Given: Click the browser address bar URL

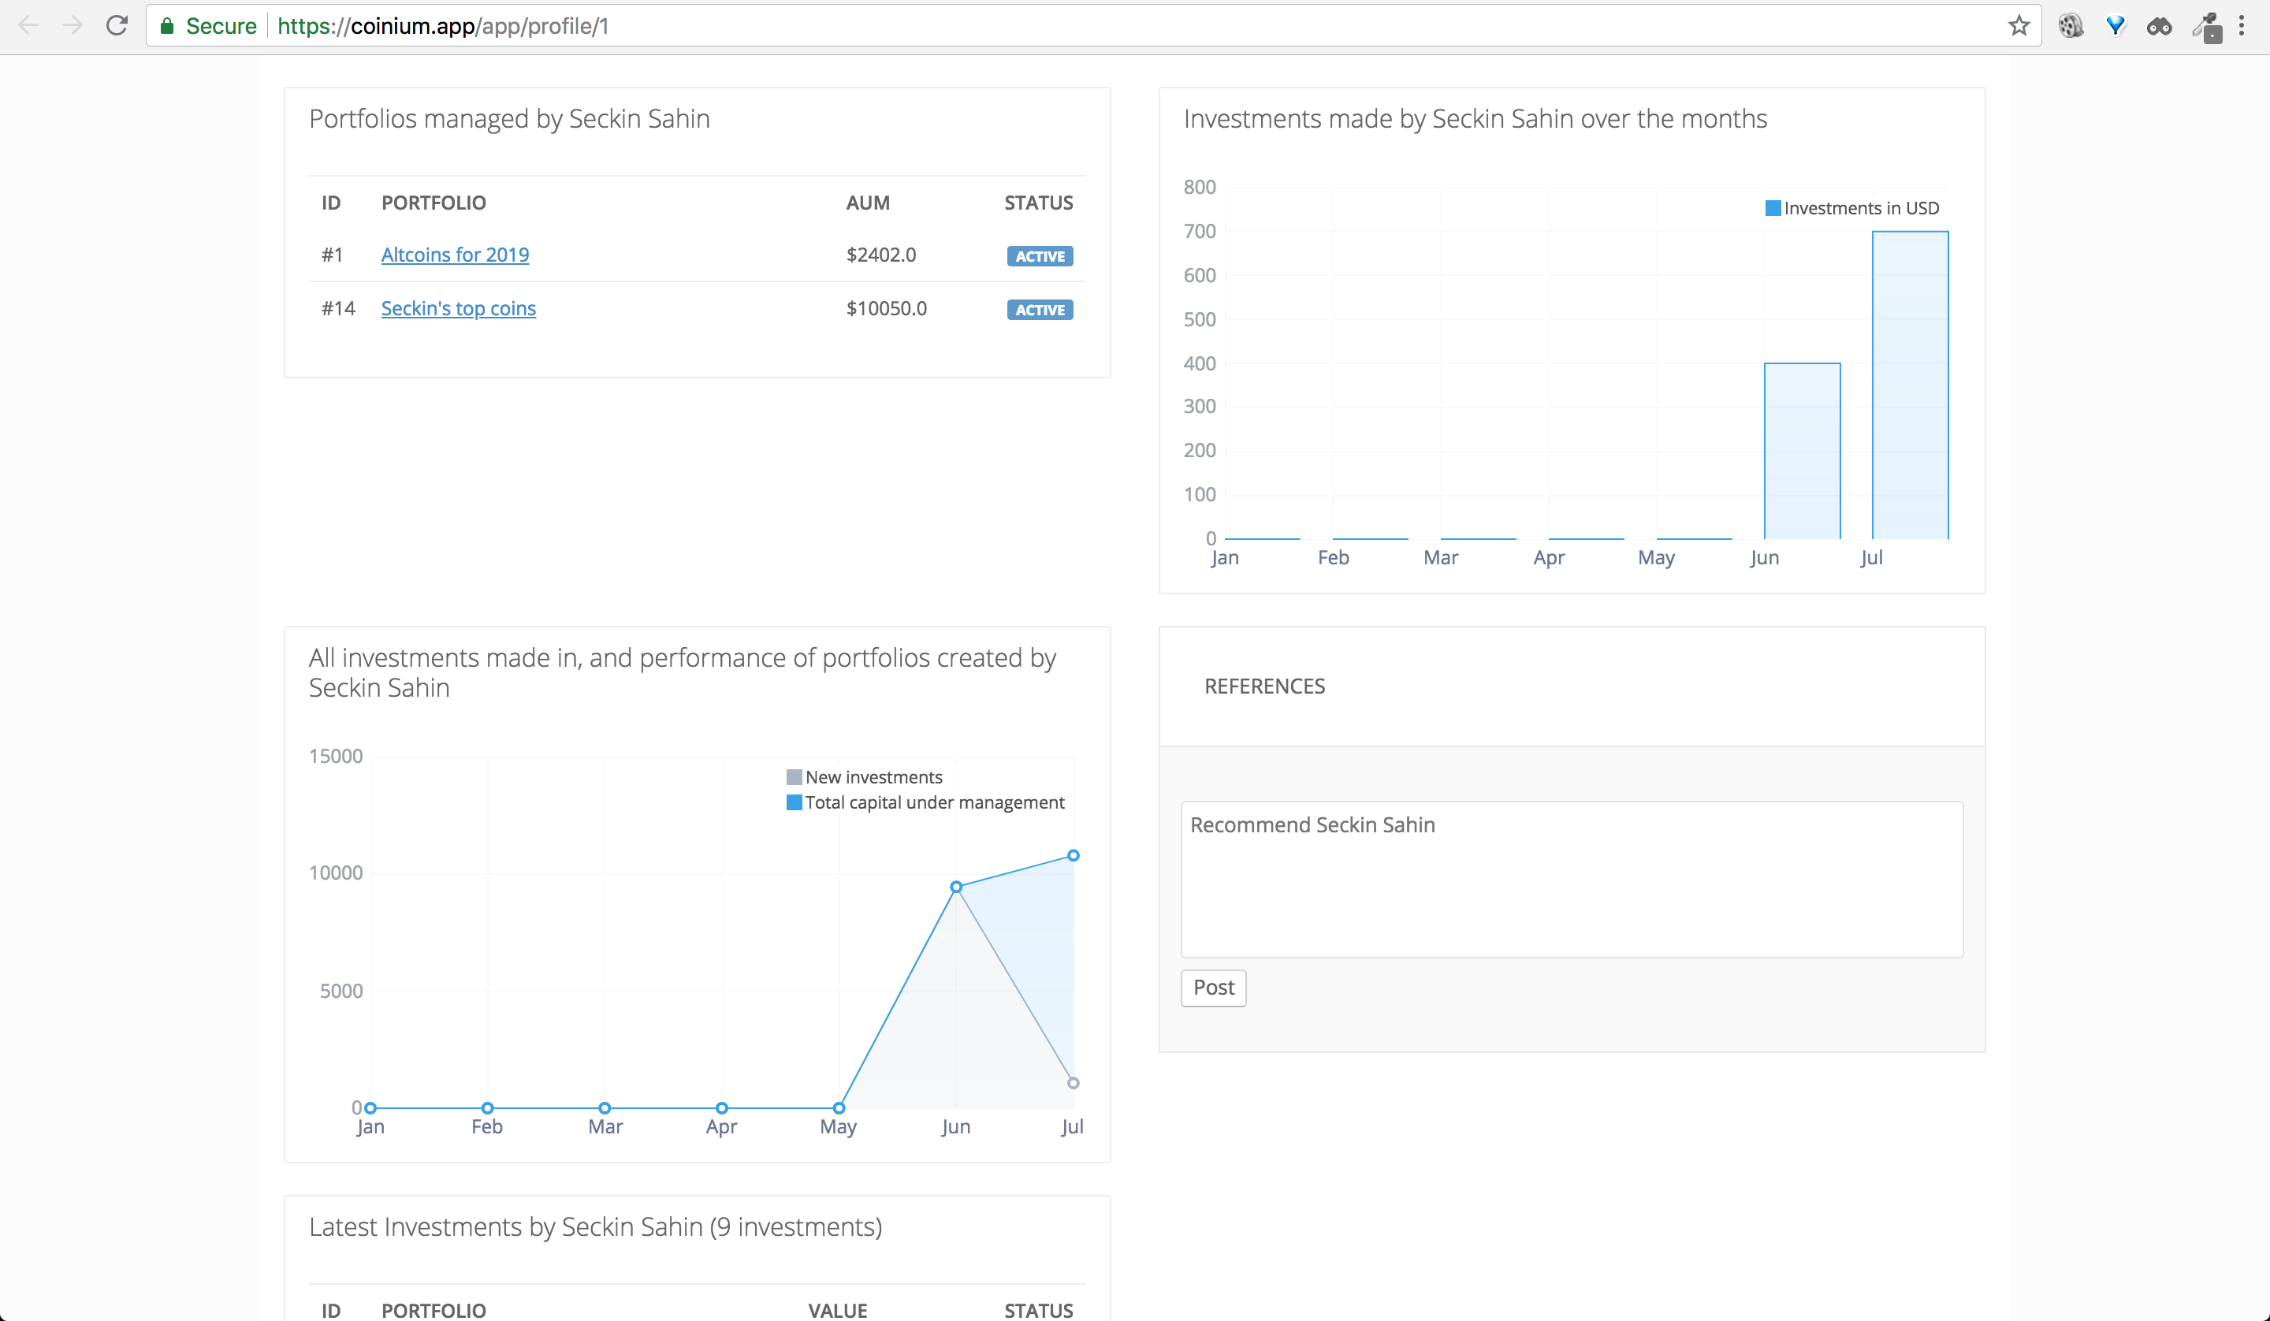Looking at the screenshot, I should 443,26.
